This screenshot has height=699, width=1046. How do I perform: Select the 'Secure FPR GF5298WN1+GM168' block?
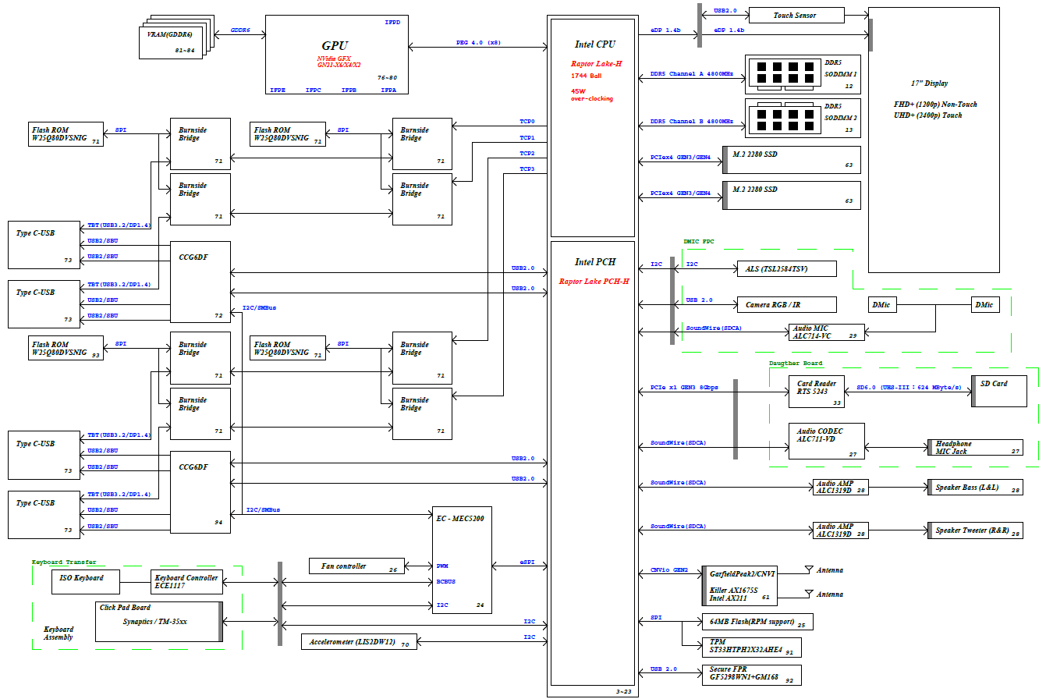point(750,674)
